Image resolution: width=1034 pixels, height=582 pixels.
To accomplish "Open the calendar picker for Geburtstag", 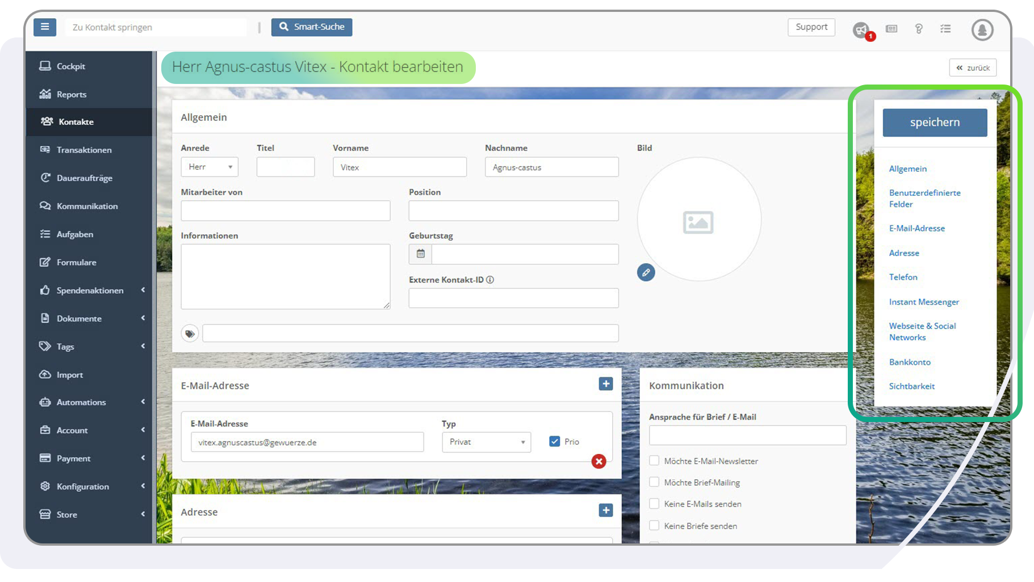I will click(x=420, y=254).
